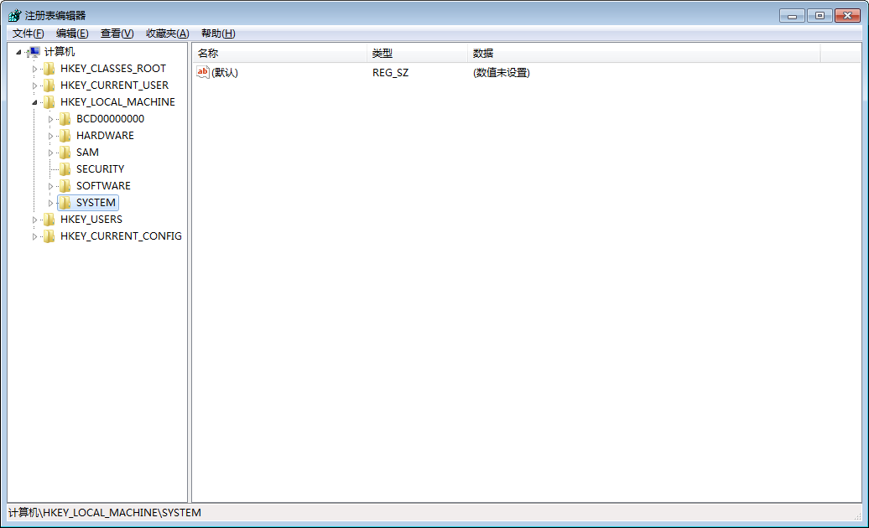Expand the SAM key
Screen dimensions: 869x528
50,153
